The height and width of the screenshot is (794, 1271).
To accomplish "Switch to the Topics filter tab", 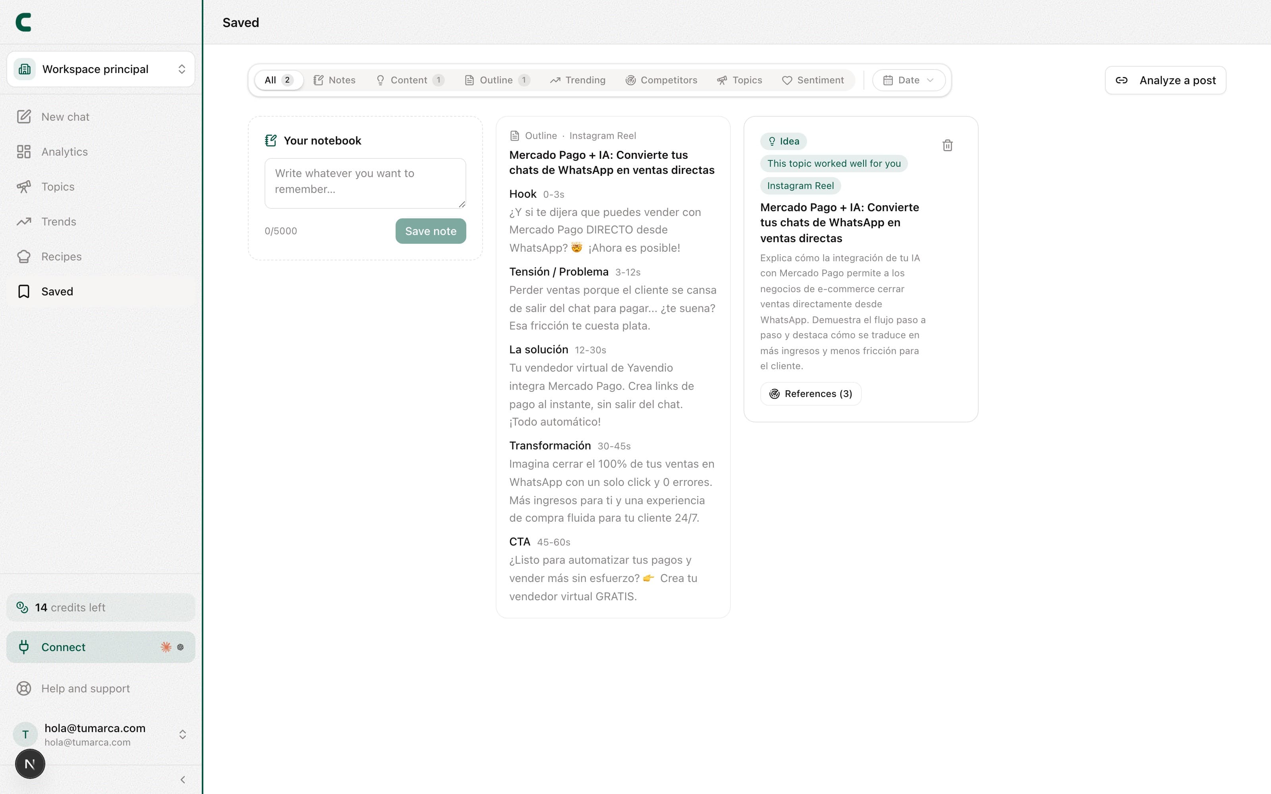I will click(x=740, y=80).
